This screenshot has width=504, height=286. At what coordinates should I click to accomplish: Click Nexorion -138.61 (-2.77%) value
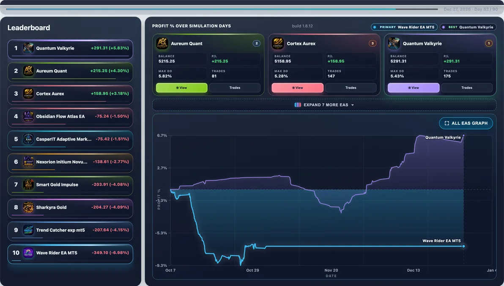(x=111, y=162)
